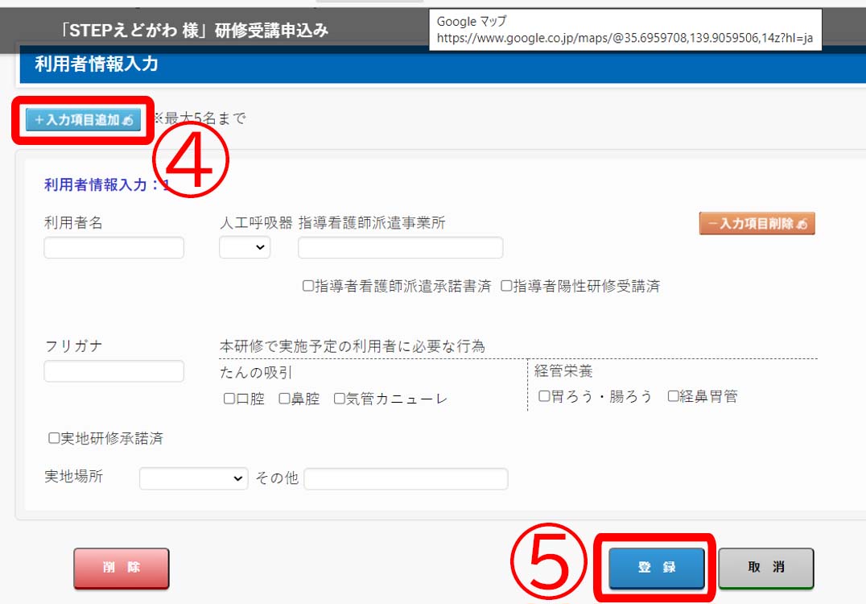Click the hand icon on 入力項目削除 button
This screenshot has width=866, height=604.
pyautogui.click(x=802, y=224)
